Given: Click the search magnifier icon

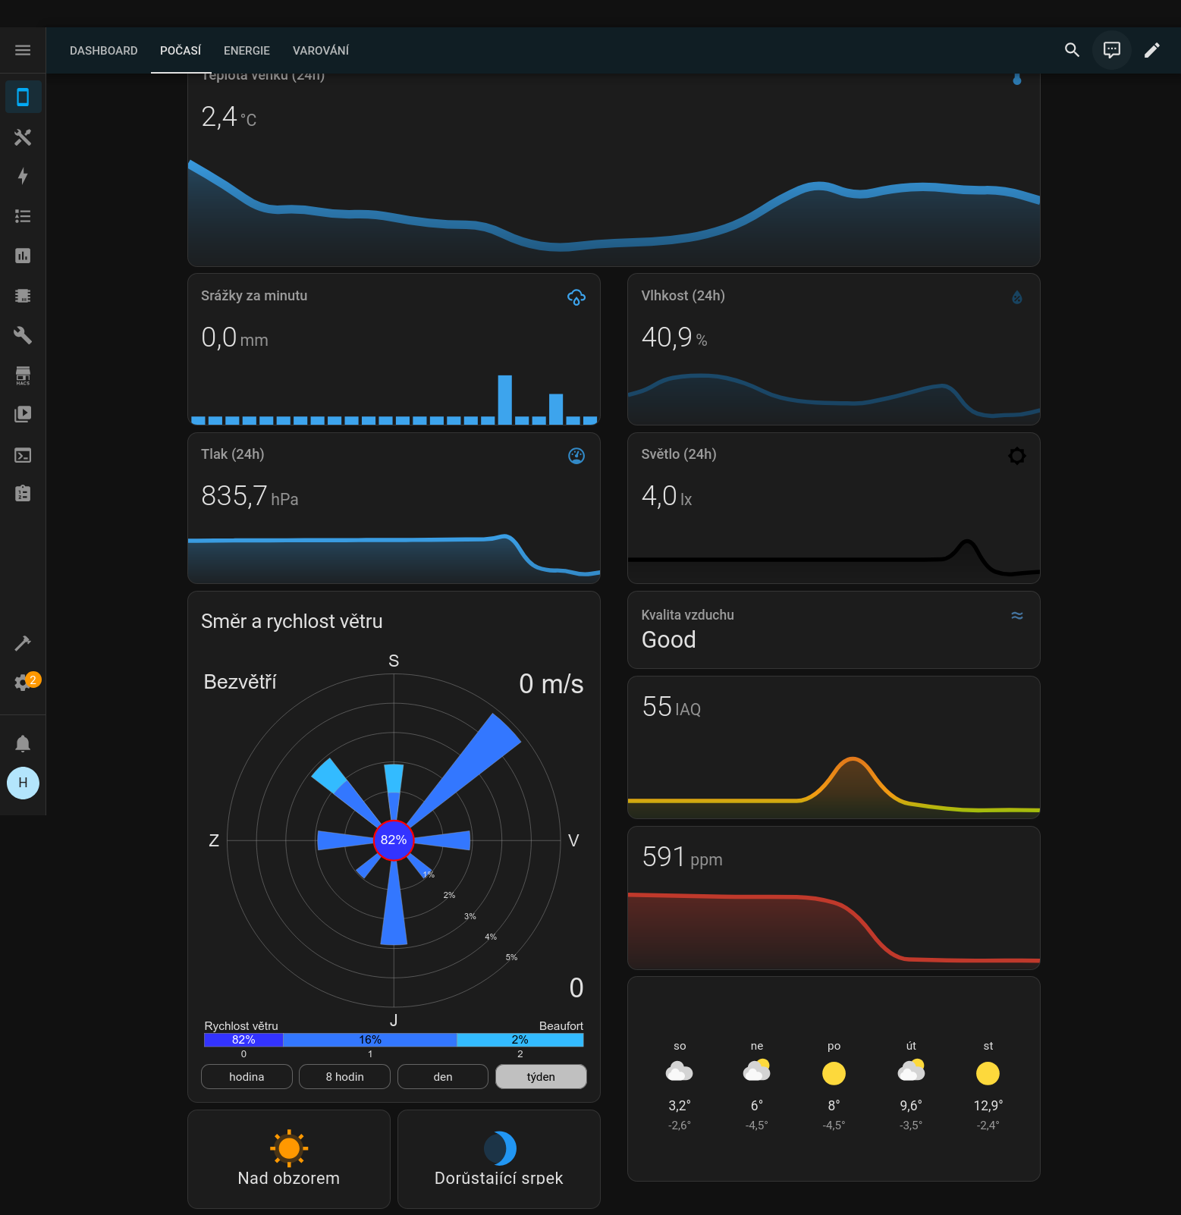Looking at the screenshot, I should [x=1072, y=50].
